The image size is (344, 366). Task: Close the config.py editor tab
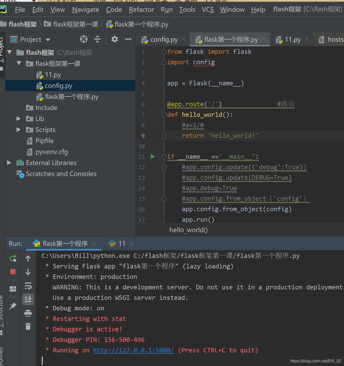coord(183,39)
